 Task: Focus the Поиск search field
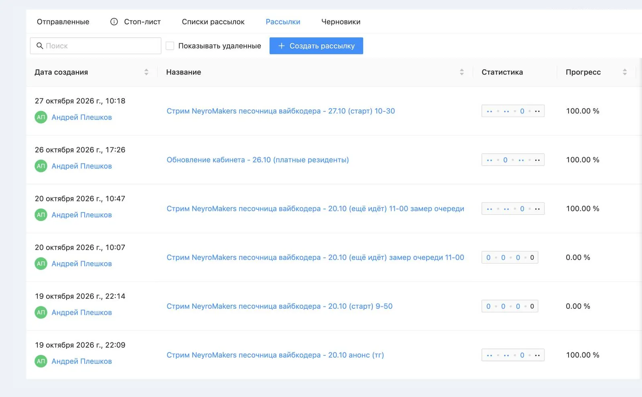point(95,46)
